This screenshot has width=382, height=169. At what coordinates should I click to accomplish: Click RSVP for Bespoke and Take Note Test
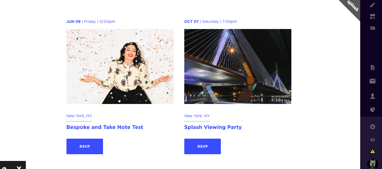coord(85,146)
